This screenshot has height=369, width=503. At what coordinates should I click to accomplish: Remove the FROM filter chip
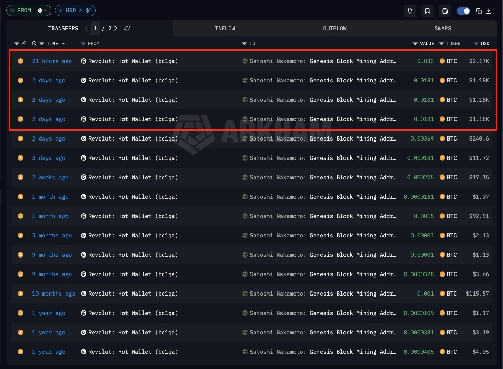coord(12,10)
